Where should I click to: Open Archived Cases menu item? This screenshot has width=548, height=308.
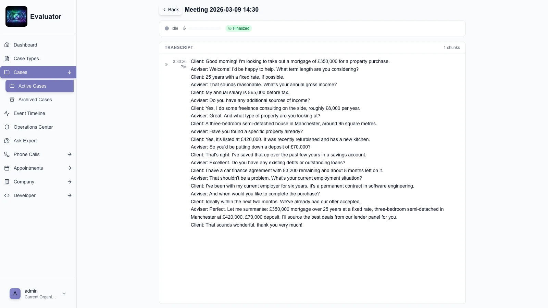tap(35, 100)
